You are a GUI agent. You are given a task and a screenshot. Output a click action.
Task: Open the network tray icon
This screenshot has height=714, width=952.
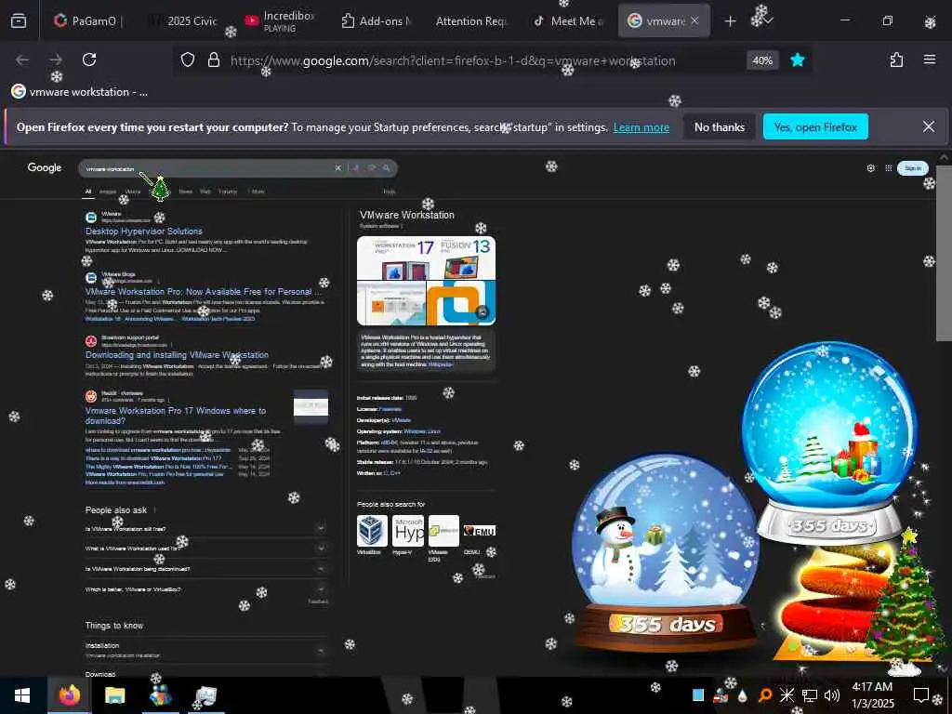click(x=810, y=695)
